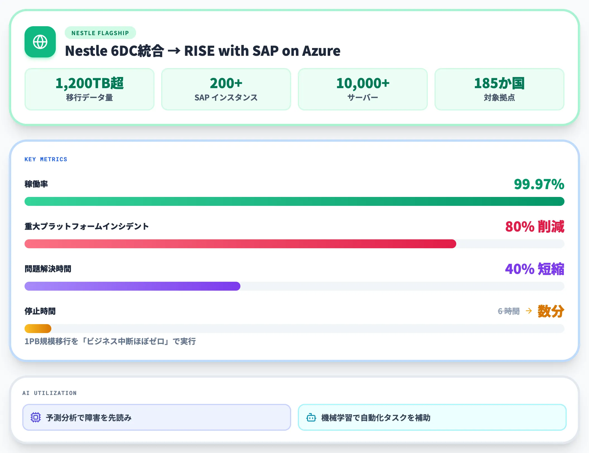The width and height of the screenshot is (589, 453).
Task: Click the 問題解決時間 label
Action: pyautogui.click(x=48, y=269)
